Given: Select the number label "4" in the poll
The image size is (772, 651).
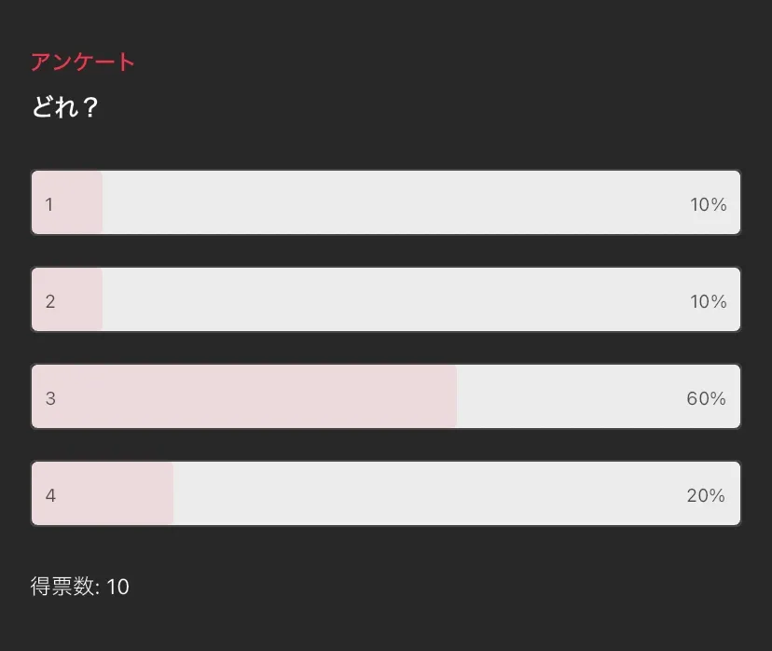Looking at the screenshot, I should [x=50, y=495].
